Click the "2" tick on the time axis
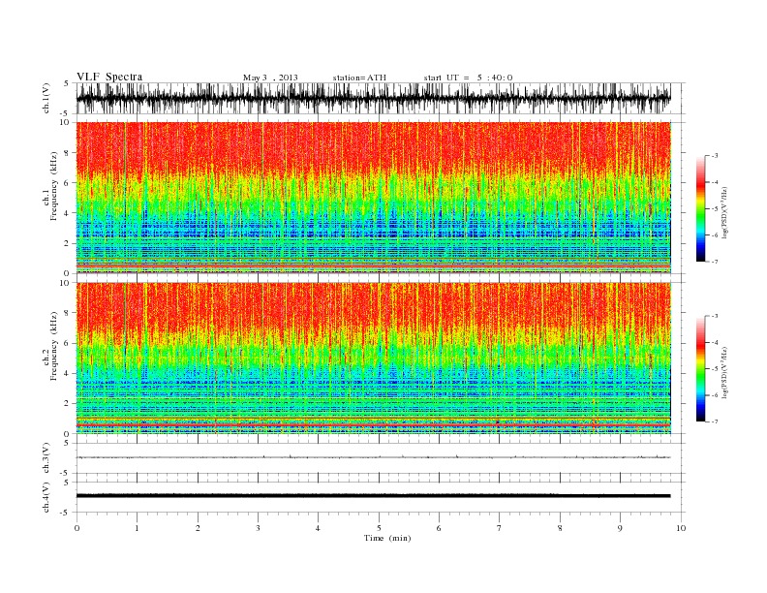Screen dimensions: 767x593 198,528
